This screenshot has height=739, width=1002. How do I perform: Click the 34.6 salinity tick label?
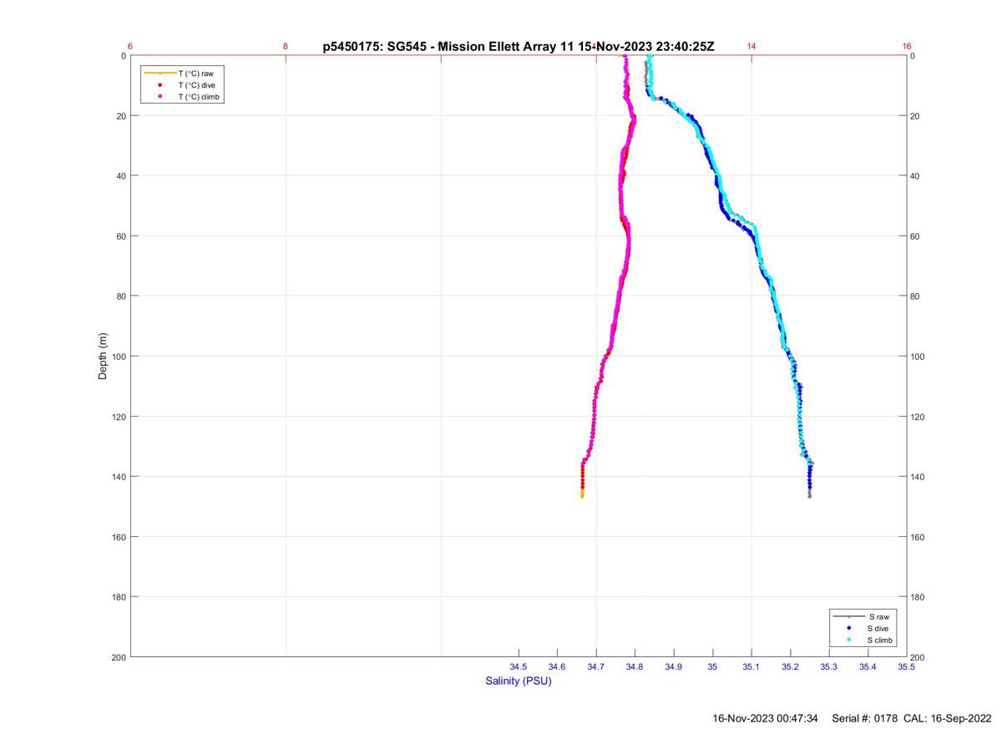tap(557, 666)
